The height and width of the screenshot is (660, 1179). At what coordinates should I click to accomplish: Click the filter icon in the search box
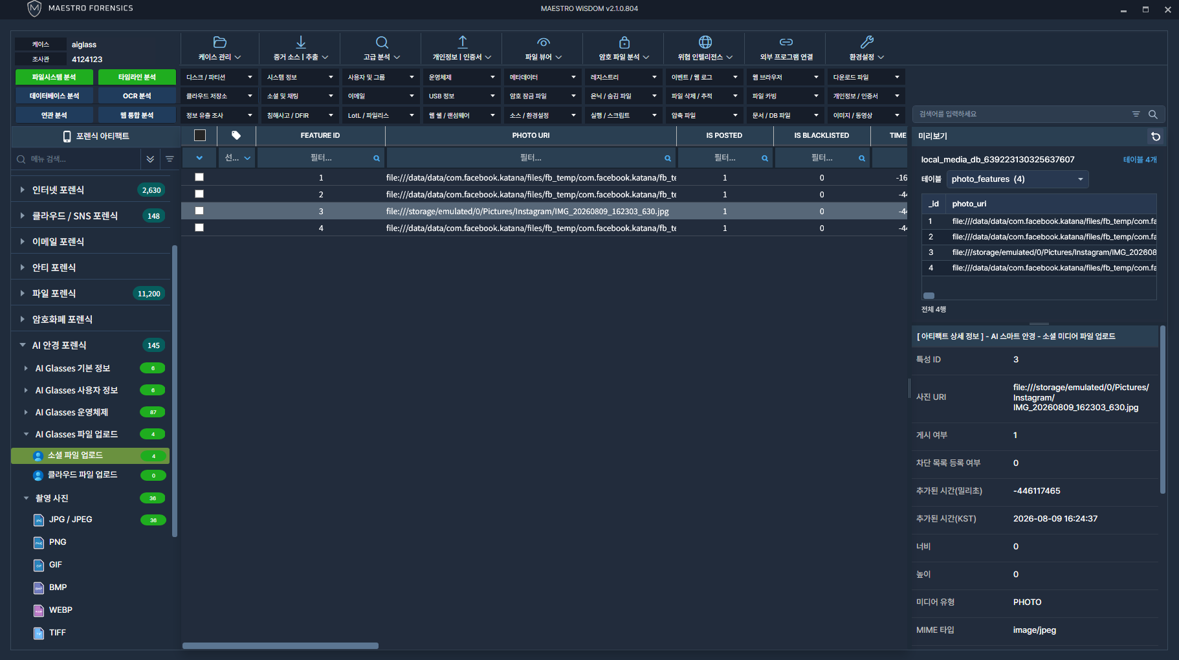[x=1136, y=115]
